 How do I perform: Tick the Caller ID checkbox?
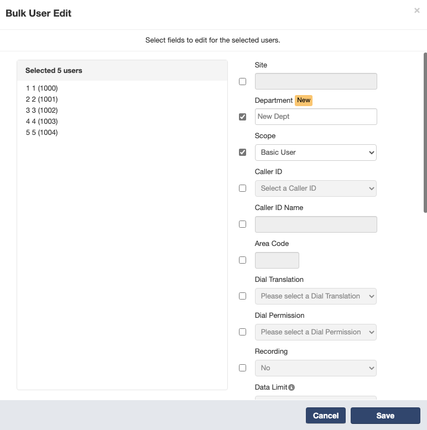click(x=243, y=188)
